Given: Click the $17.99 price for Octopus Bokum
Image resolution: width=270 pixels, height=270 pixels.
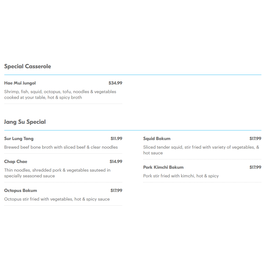Looking at the screenshot, I should pyautogui.click(x=116, y=190).
